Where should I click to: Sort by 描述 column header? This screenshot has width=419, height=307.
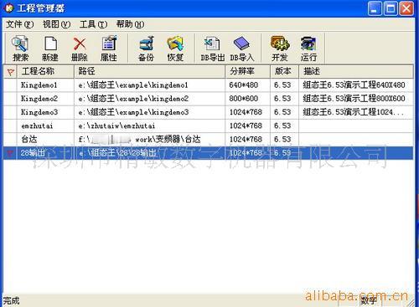356,71
